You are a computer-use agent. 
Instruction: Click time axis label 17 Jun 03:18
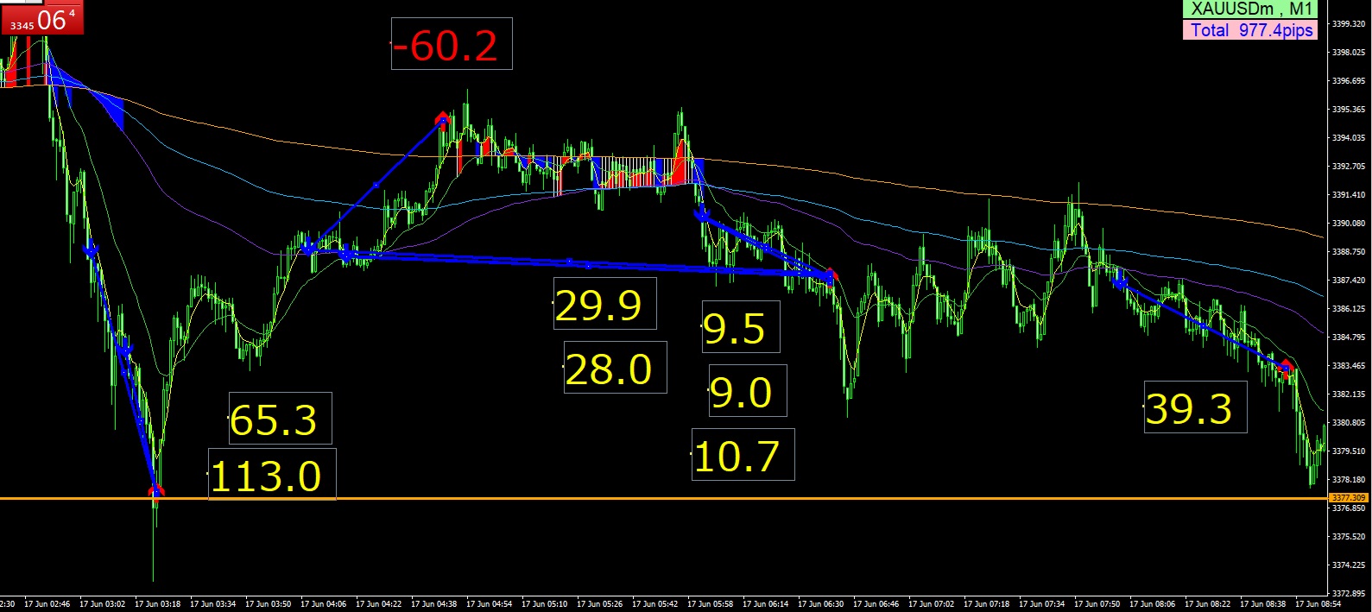click(x=158, y=604)
